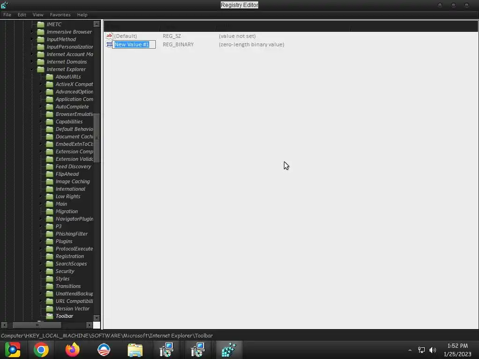
Task: Select the Internet Account Ma key
Action: 70,54
